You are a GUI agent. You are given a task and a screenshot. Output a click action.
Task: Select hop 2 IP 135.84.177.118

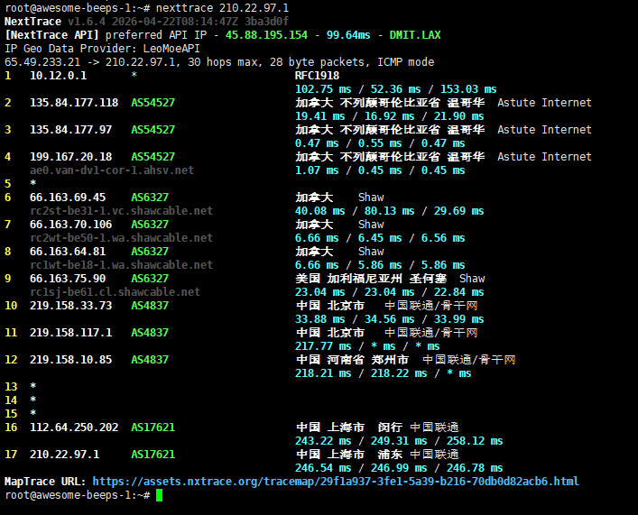click(74, 103)
